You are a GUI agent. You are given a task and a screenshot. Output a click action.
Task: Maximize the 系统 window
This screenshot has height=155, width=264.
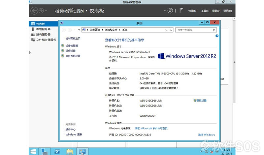pyautogui.click(x=207, y=22)
